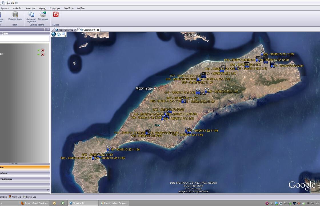This screenshot has width=320, height=206.
Task: Click the globe icon on map toolbar
Action: click(x=54, y=34)
